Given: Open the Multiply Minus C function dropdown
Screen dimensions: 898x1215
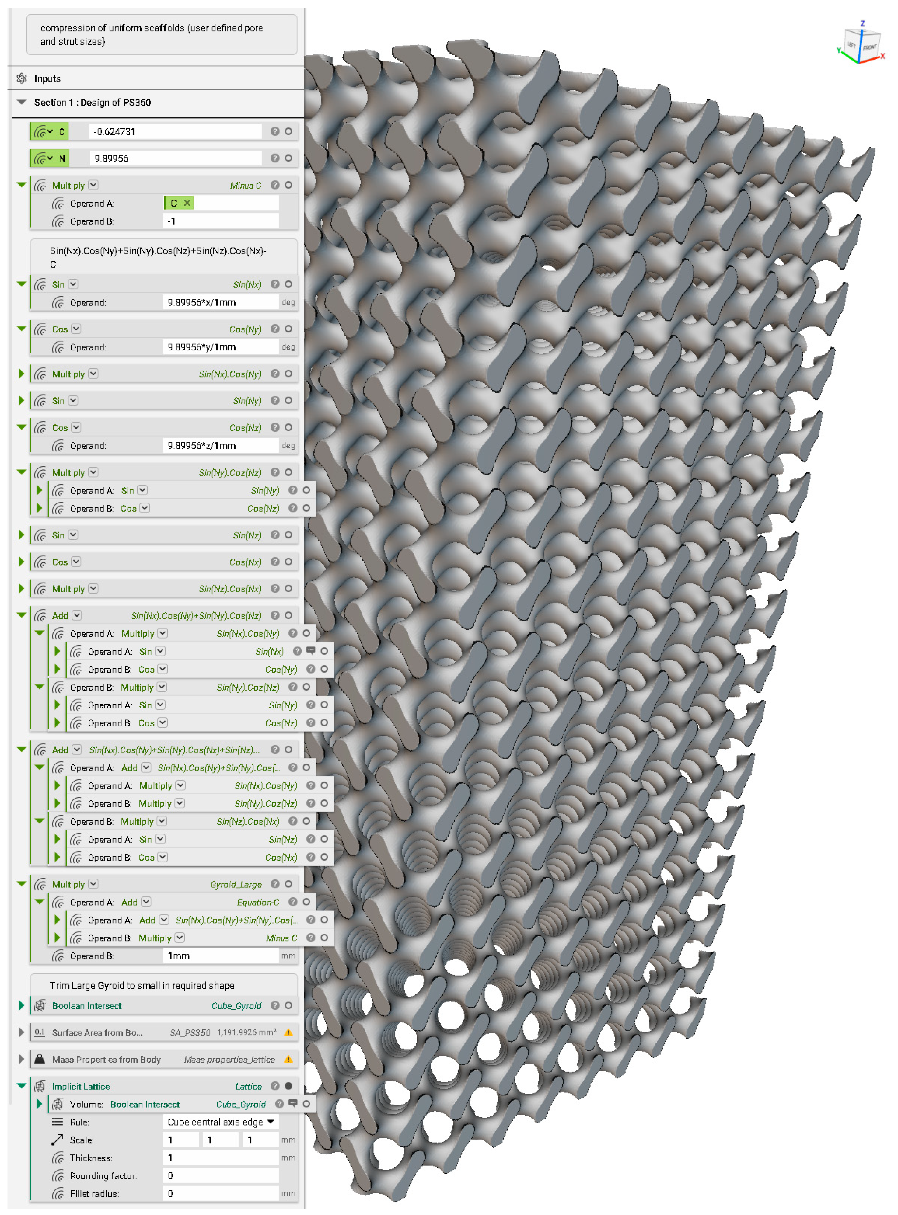Looking at the screenshot, I should [x=93, y=185].
